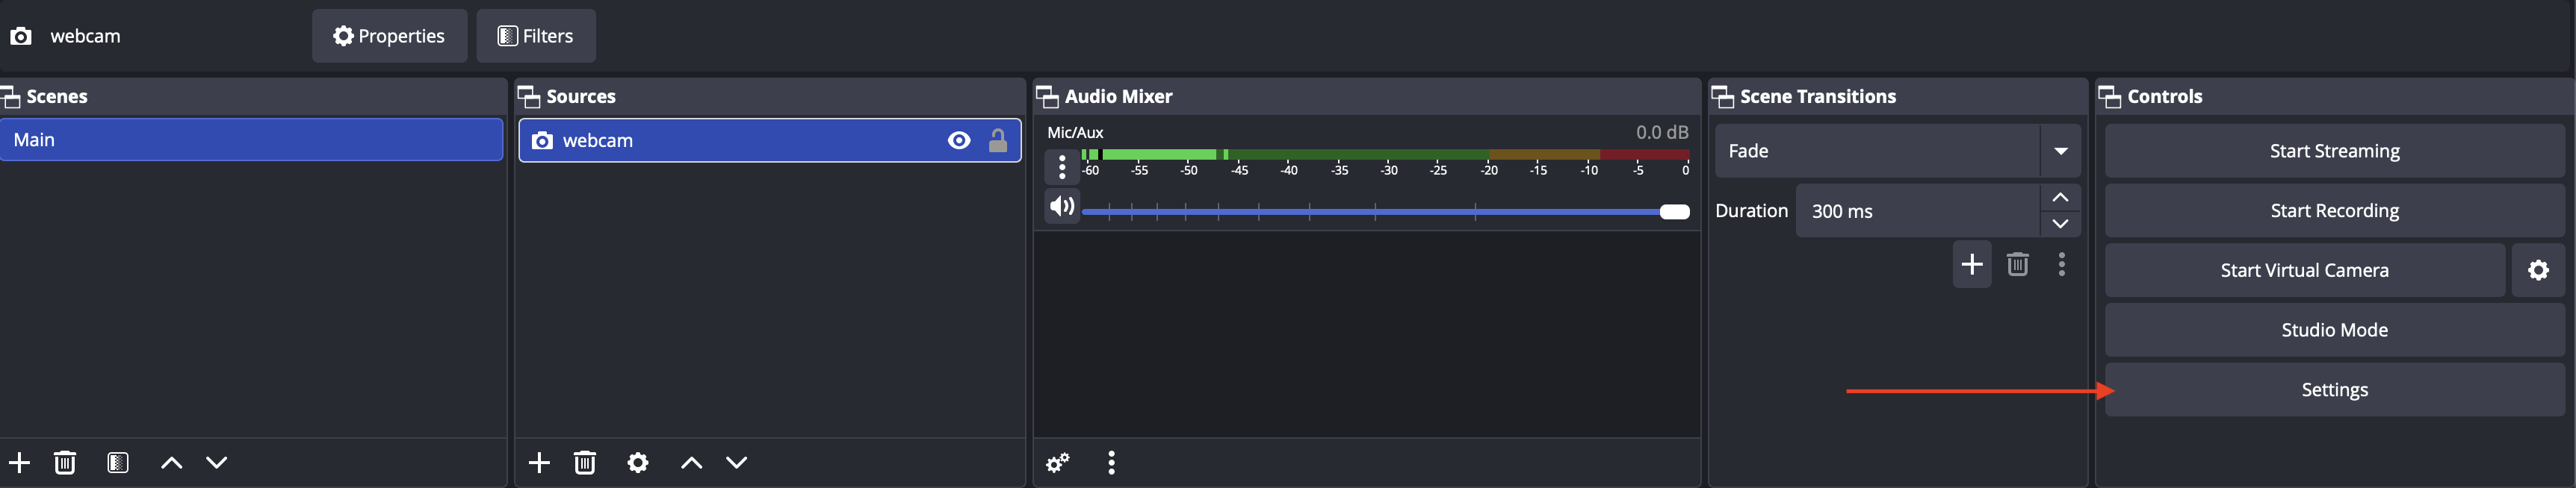The image size is (2576, 488).
Task: Click Start Recording
Action: (2334, 210)
